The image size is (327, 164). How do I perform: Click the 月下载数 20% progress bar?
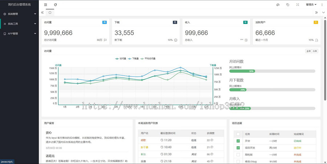[x=272, y=90]
